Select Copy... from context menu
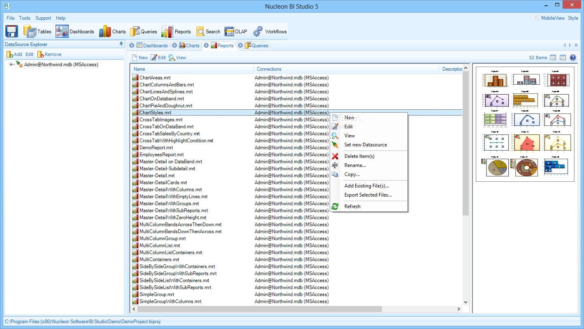584x329 pixels. [x=369, y=174]
